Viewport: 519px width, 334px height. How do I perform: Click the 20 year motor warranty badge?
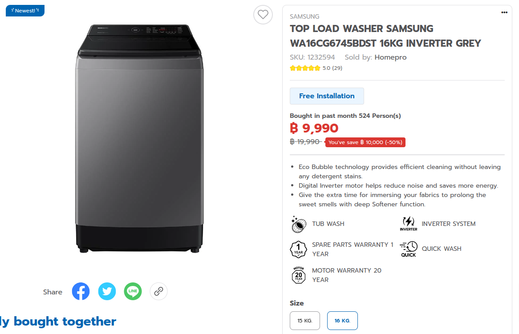[299, 275]
